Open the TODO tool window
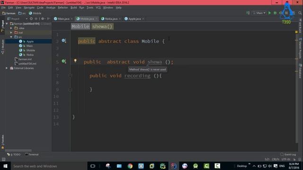The image size is (303, 170). coord(14,154)
